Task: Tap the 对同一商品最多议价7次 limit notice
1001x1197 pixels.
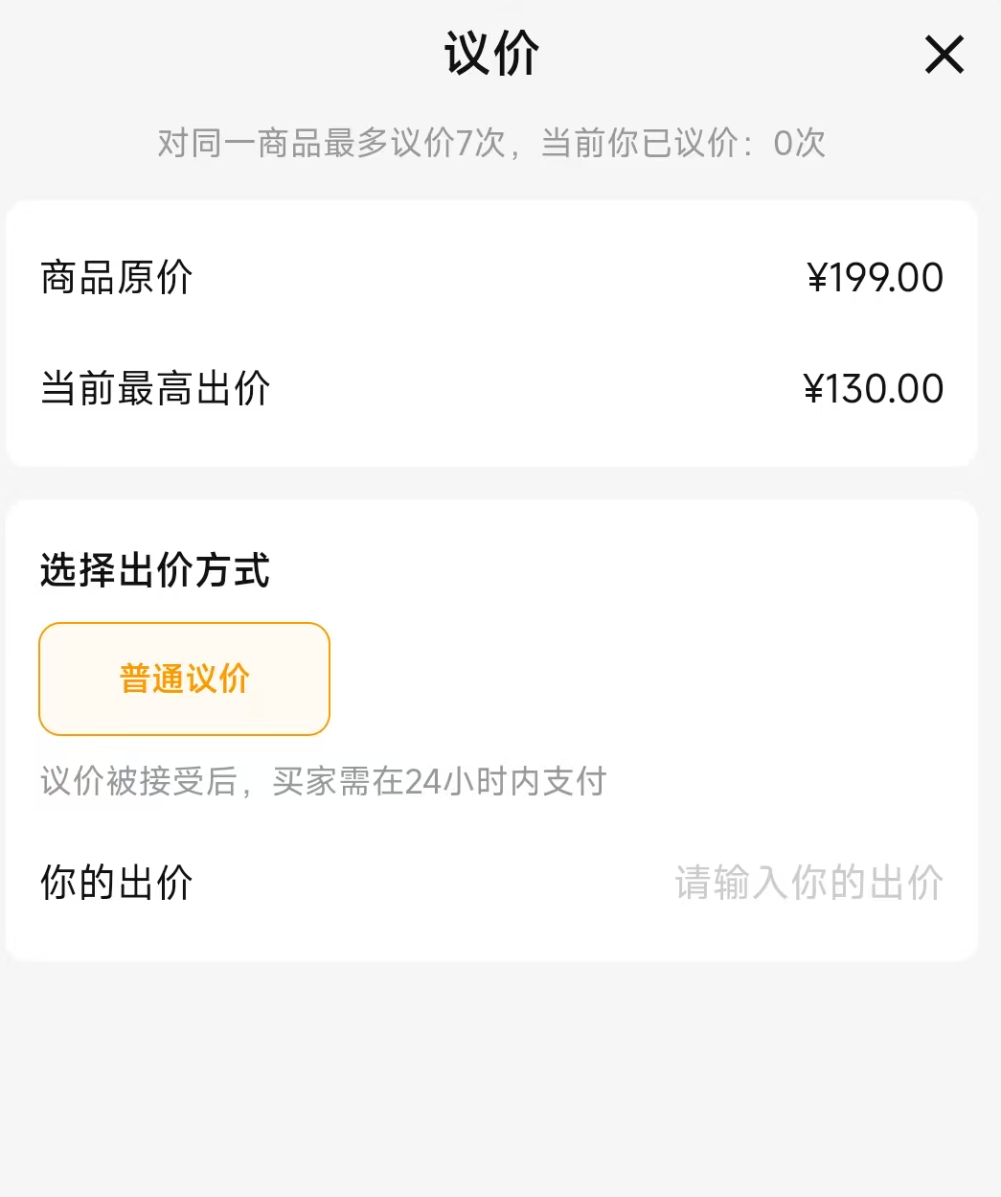Action: point(330,144)
